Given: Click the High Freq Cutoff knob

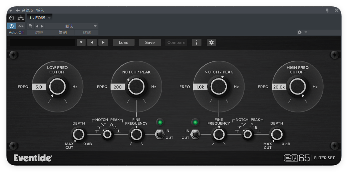Looking at the screenshot, I should coord(298,87).
